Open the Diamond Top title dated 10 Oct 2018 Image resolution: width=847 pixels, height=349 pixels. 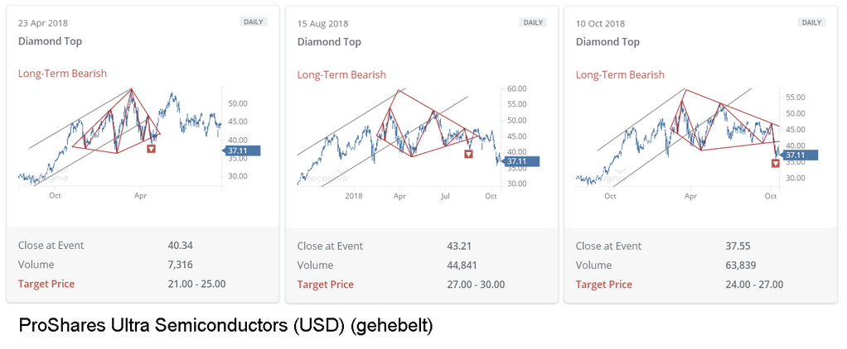(x=607, y=41)
